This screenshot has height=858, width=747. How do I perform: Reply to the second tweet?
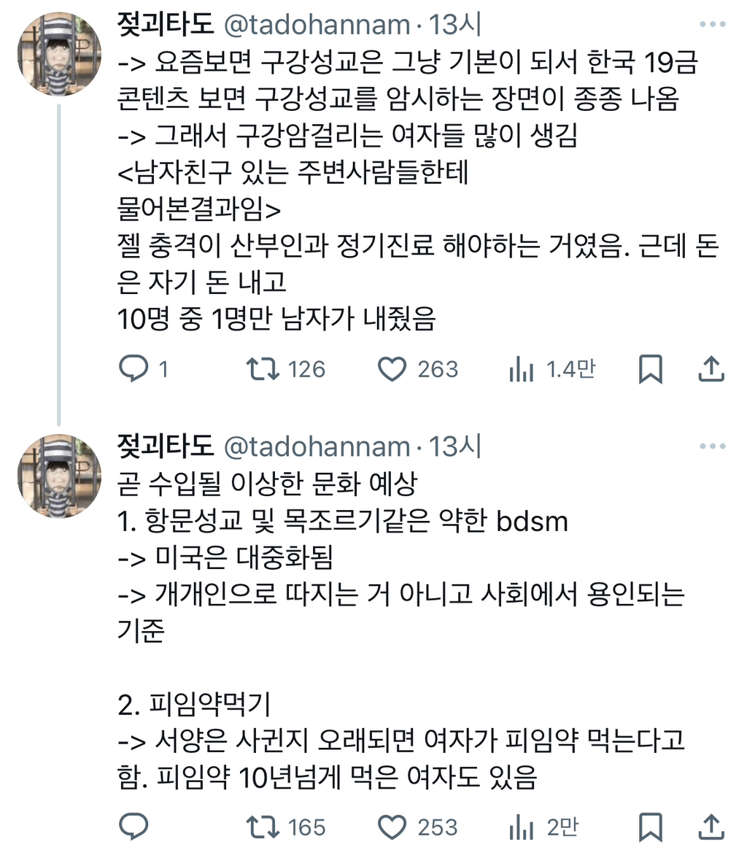pyautogui.click(x=133, y=828)
